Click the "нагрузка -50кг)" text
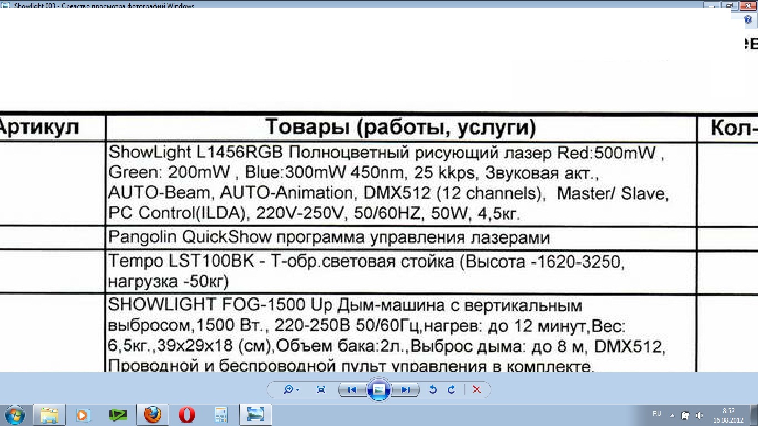Screen dimensions: 758x426 pos(168,282)
